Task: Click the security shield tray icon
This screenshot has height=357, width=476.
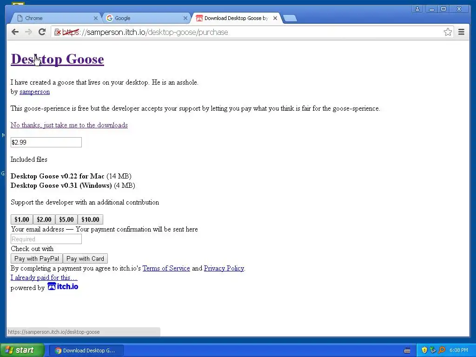Action: click(x=424, y=350)
